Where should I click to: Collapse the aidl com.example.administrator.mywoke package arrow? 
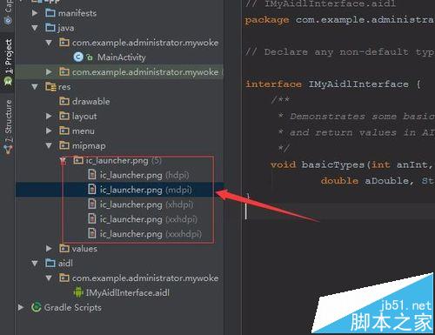(x=49, y=278)
